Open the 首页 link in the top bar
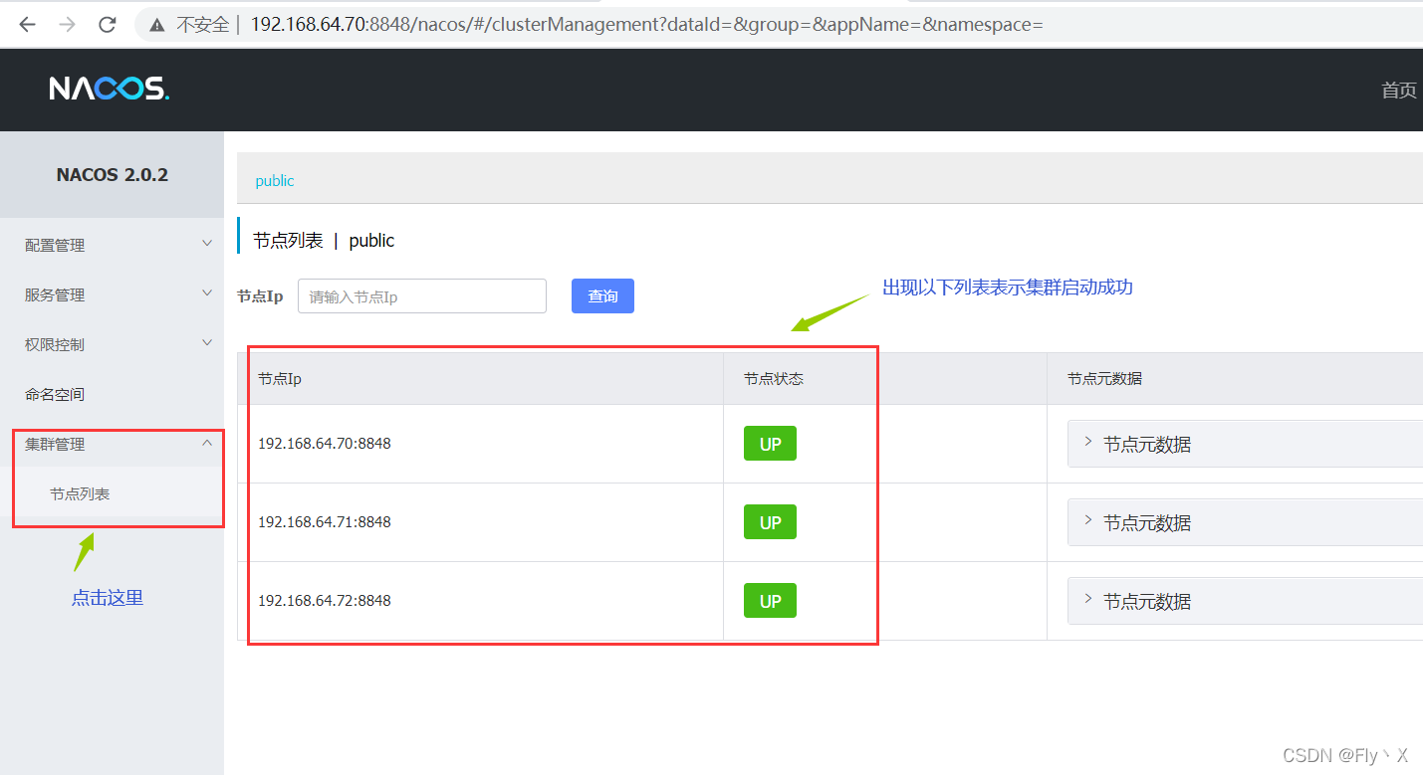This screenshot has width=1423, height=775. pos(1398,91)
